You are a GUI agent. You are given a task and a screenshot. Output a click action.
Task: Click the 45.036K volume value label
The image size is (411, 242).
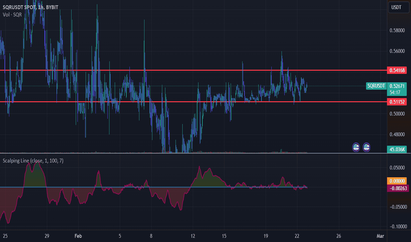(x=397, y=150)
